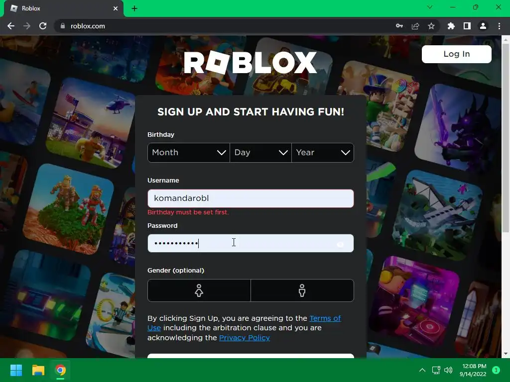Select the female gender option
This screenshot has height=382, width=510.
tap(199, 290)
